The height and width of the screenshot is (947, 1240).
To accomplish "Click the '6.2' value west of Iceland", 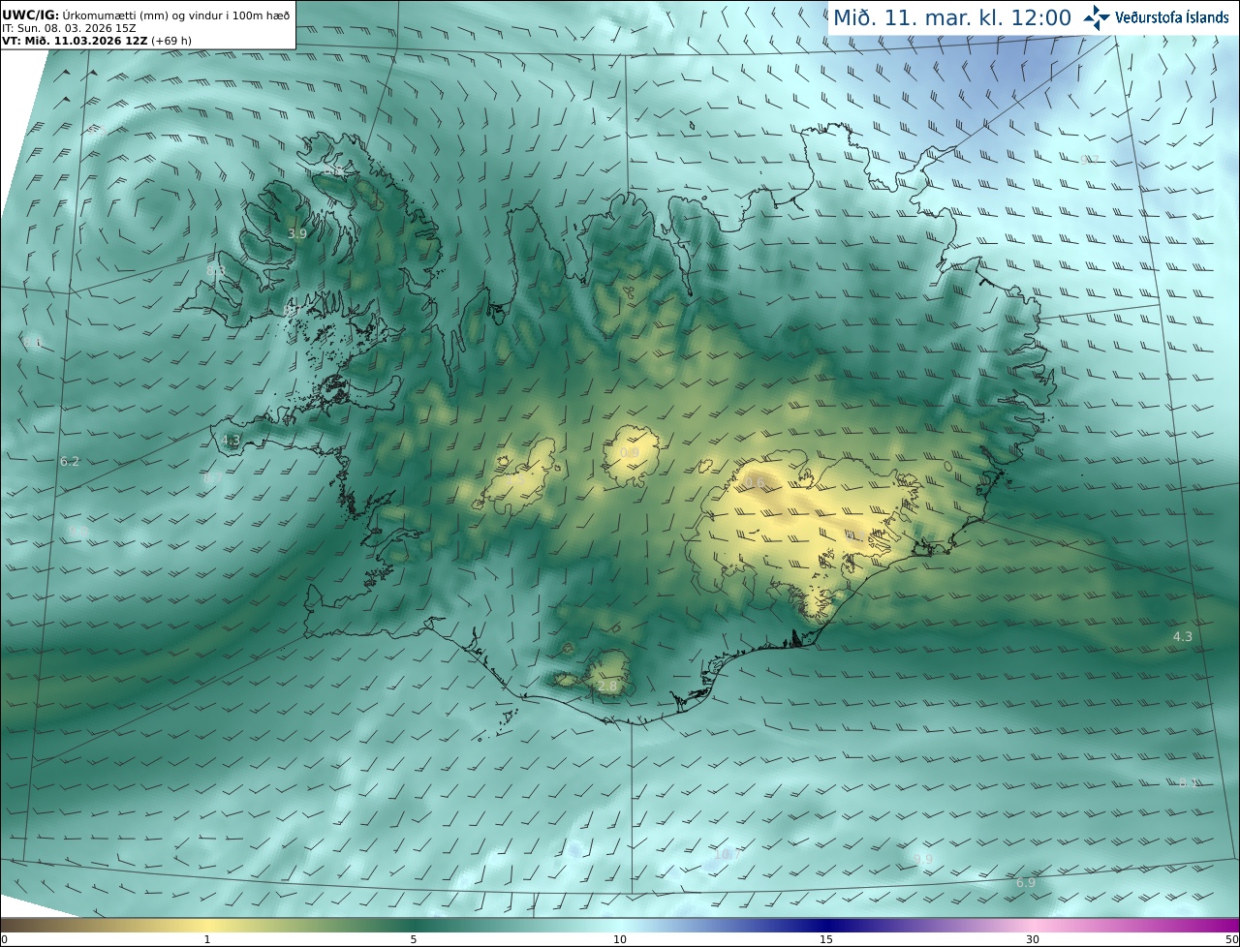I will (x=70, y=462).
